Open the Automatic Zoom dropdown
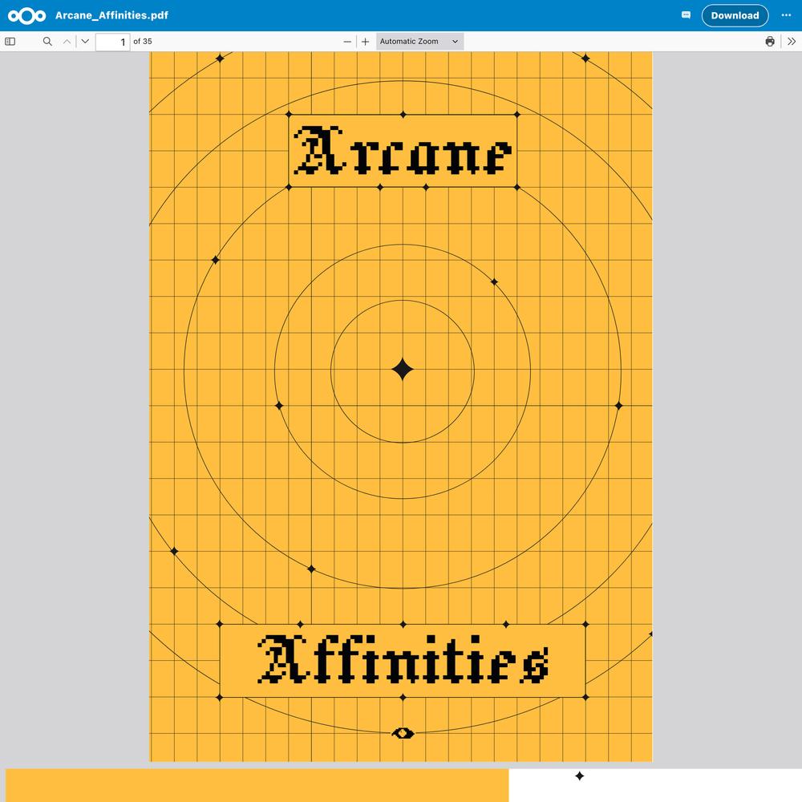Viewport: 802px width, 802px height. (x=419, y=42)
